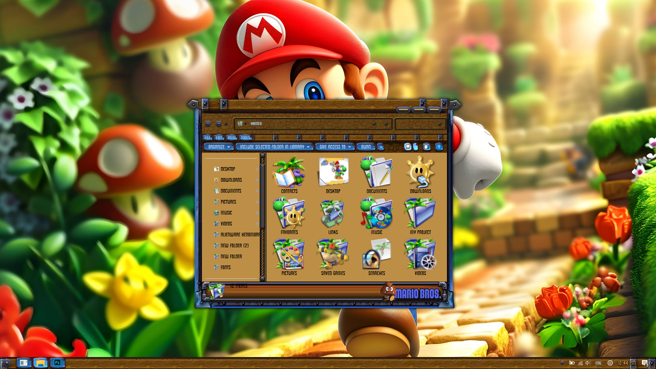The width and height of the screenshot is (656, 369).
Task: Click the volume speaker tray icon
Action: click(588, 363)
